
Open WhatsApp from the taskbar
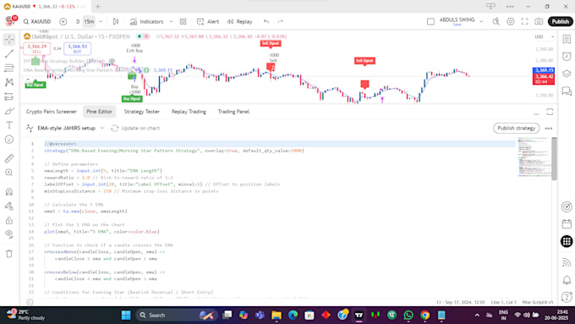[408, 316]
